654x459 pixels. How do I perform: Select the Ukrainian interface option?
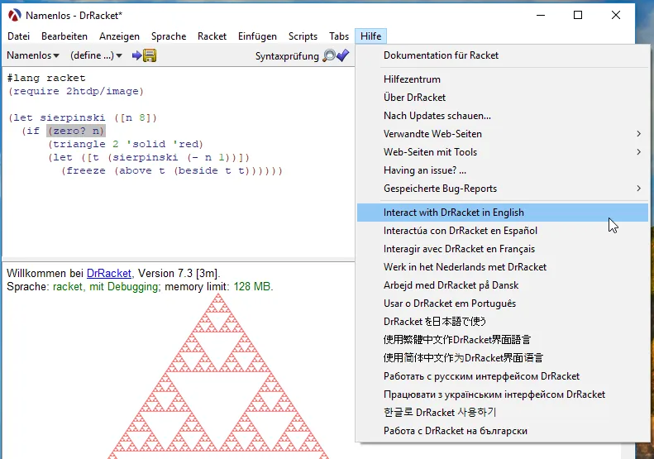503,394
